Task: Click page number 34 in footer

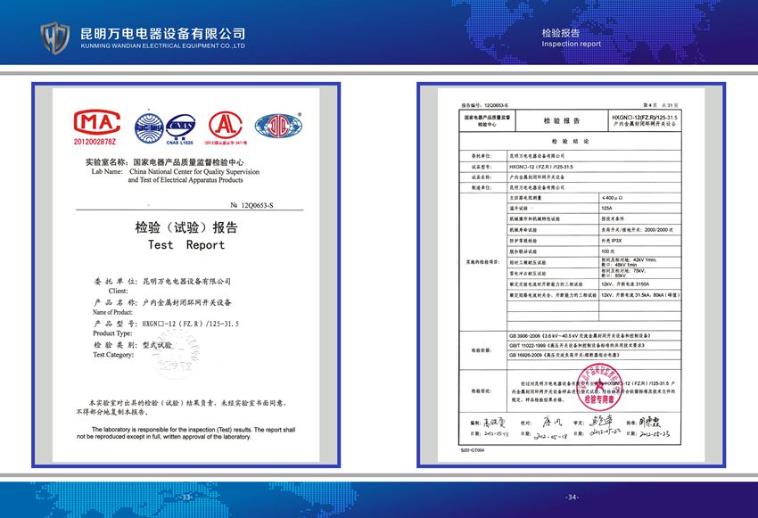Action: coord(572,497)
